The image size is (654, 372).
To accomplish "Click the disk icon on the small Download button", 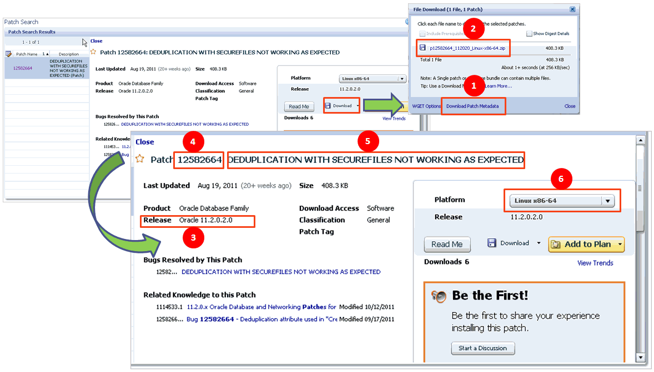I will pos(328,106).
